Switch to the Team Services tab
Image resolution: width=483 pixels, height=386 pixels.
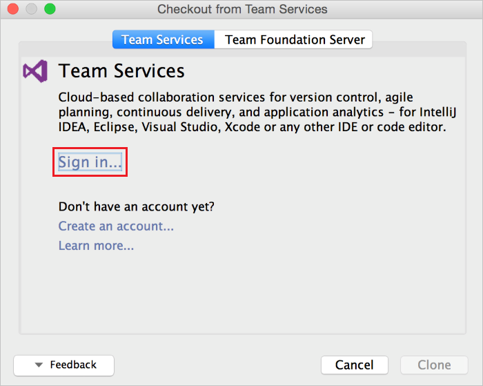[163, 39]
